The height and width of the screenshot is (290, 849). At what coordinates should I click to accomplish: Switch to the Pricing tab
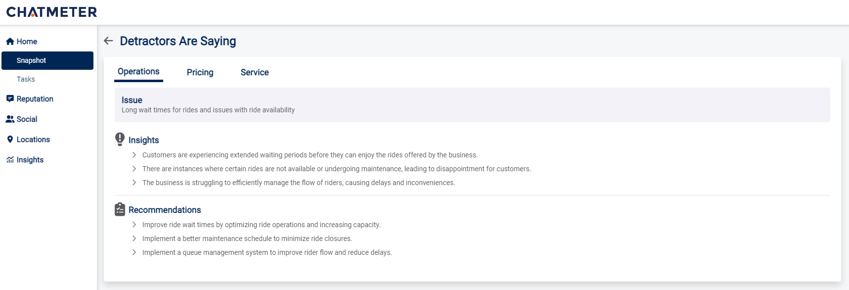[200, 72]
